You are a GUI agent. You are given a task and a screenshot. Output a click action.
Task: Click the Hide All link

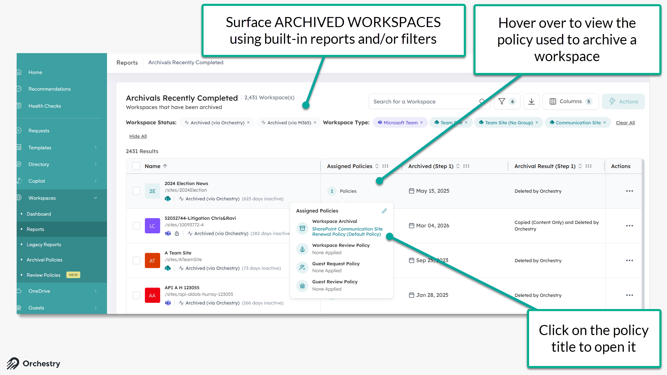point(138,136)
